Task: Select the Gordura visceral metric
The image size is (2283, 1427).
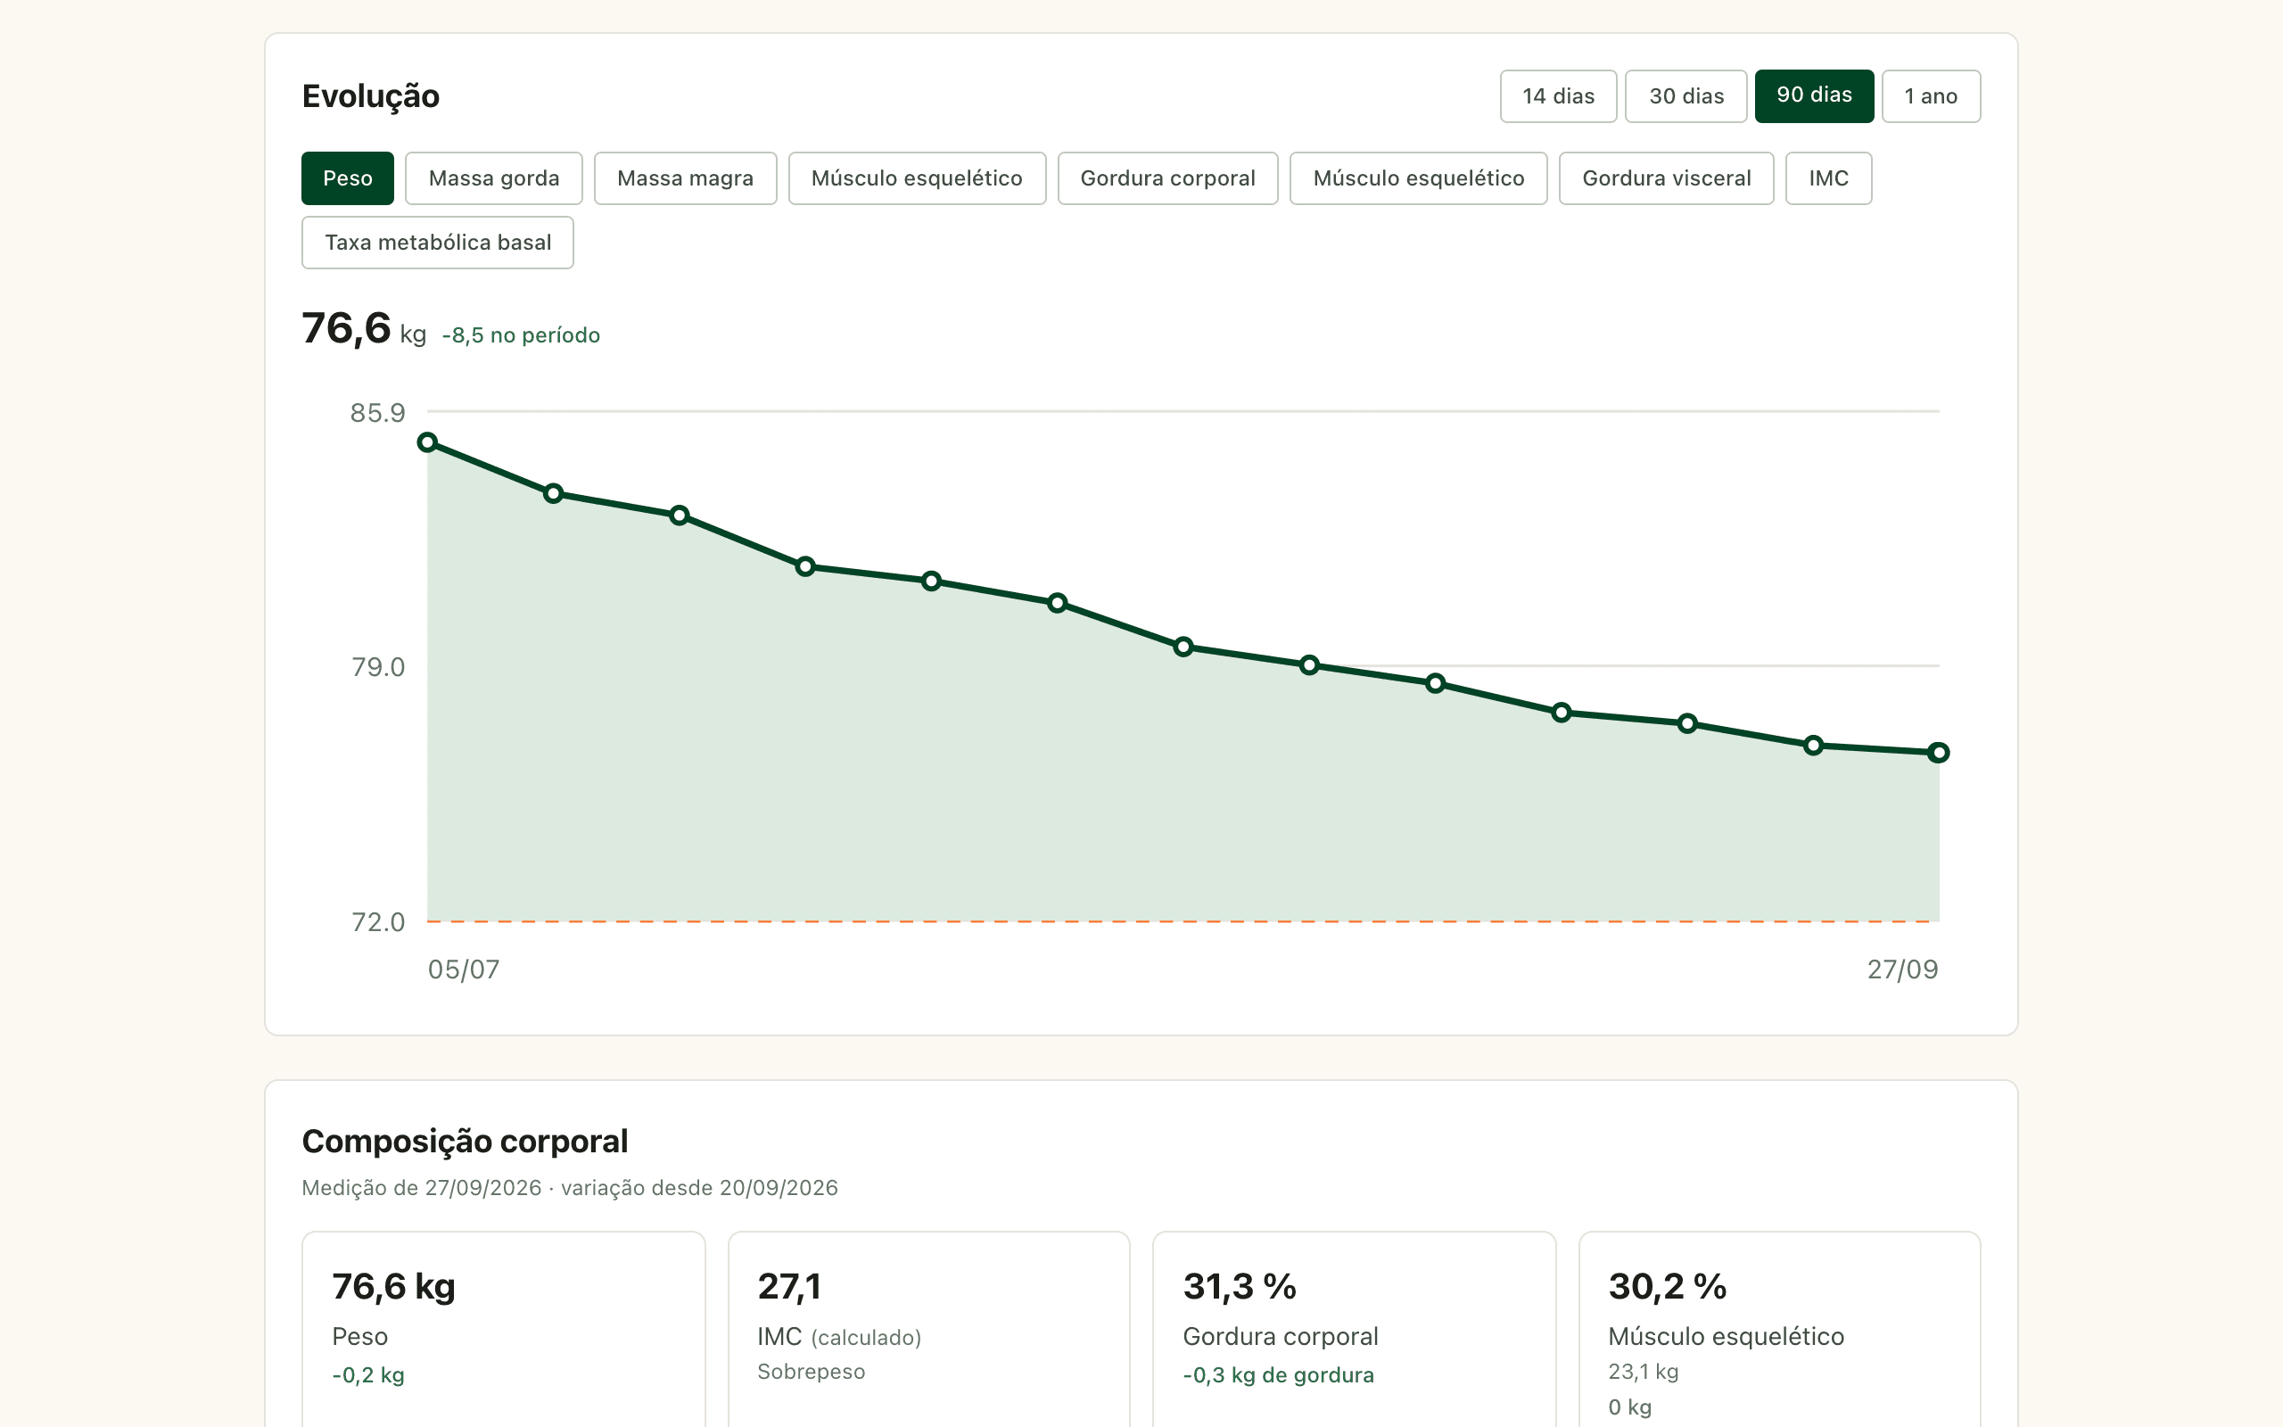Action: pyautogui.click(x=1666, y=178)
